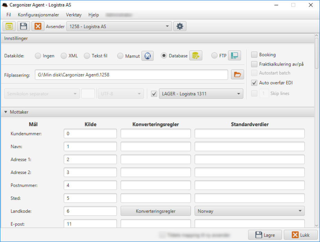The width and height of the screenshot is (320, 242).
Task: Click Sted Kilde field
Action: pyautogui.click(x=90, y=198)
